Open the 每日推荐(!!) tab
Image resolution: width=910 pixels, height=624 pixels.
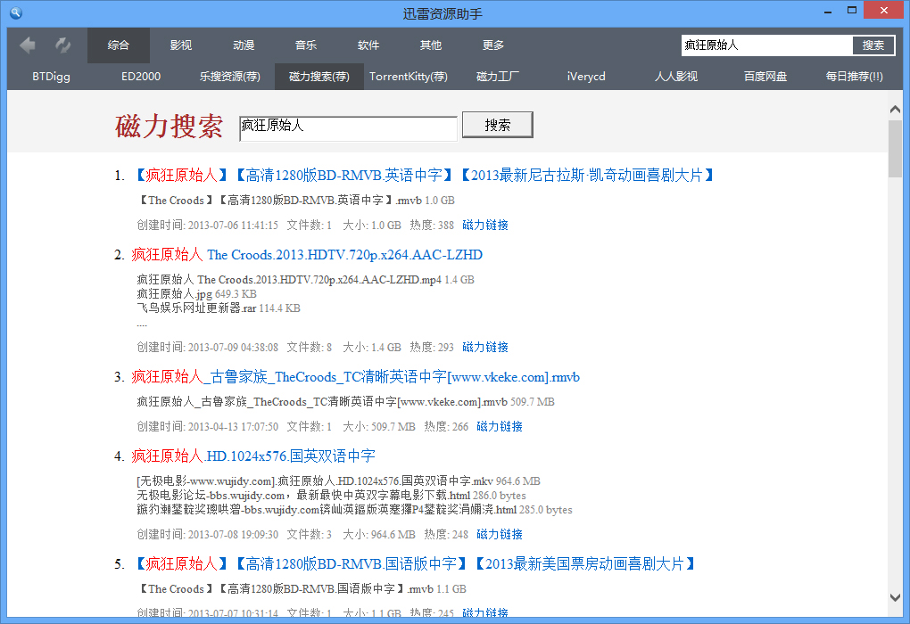point(856,77)
